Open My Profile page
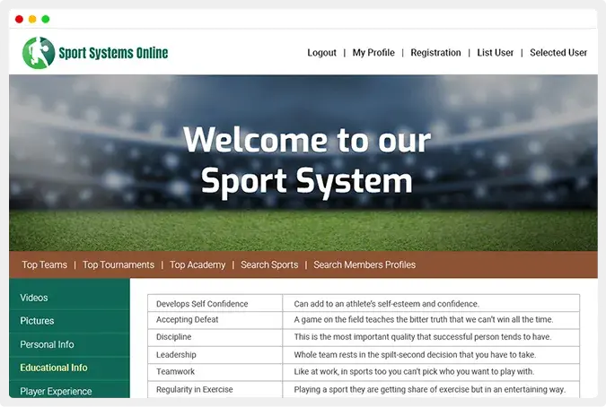 (x=373, y=53)
